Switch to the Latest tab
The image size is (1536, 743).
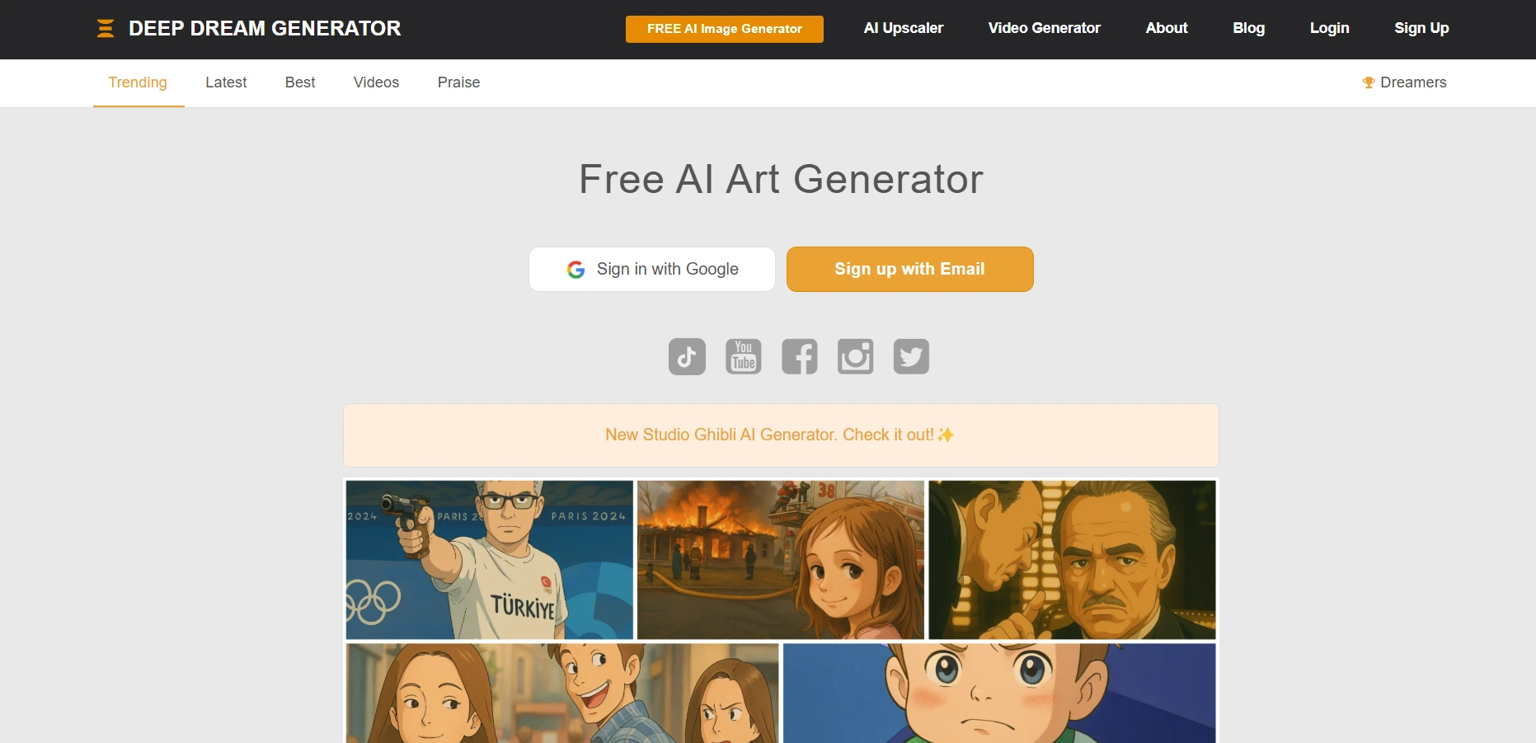pyautogui.click(x=226, y=82)
